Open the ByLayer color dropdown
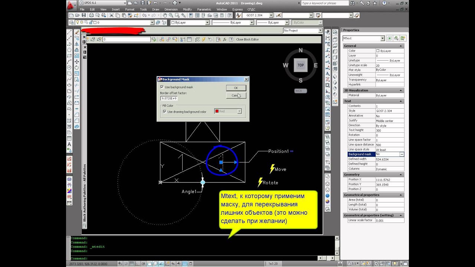 (x=207, y=22)
